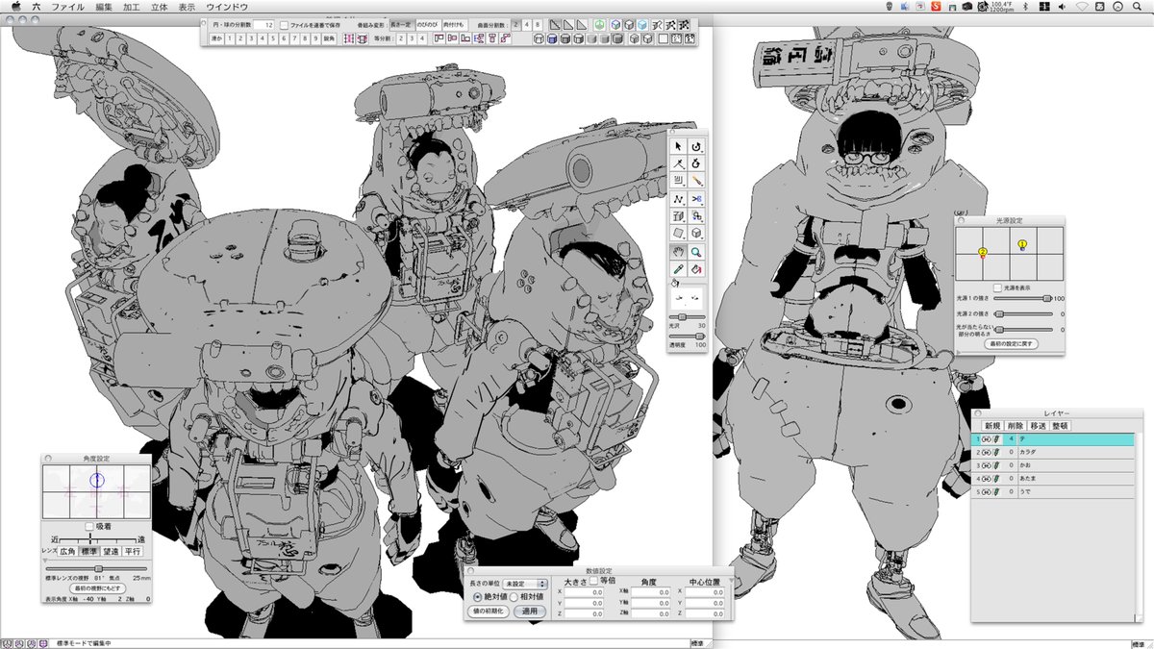This screenshot has height=649, width=1154.
Task: Select the 平行 lens button
Action: click(x=134, y=551)
